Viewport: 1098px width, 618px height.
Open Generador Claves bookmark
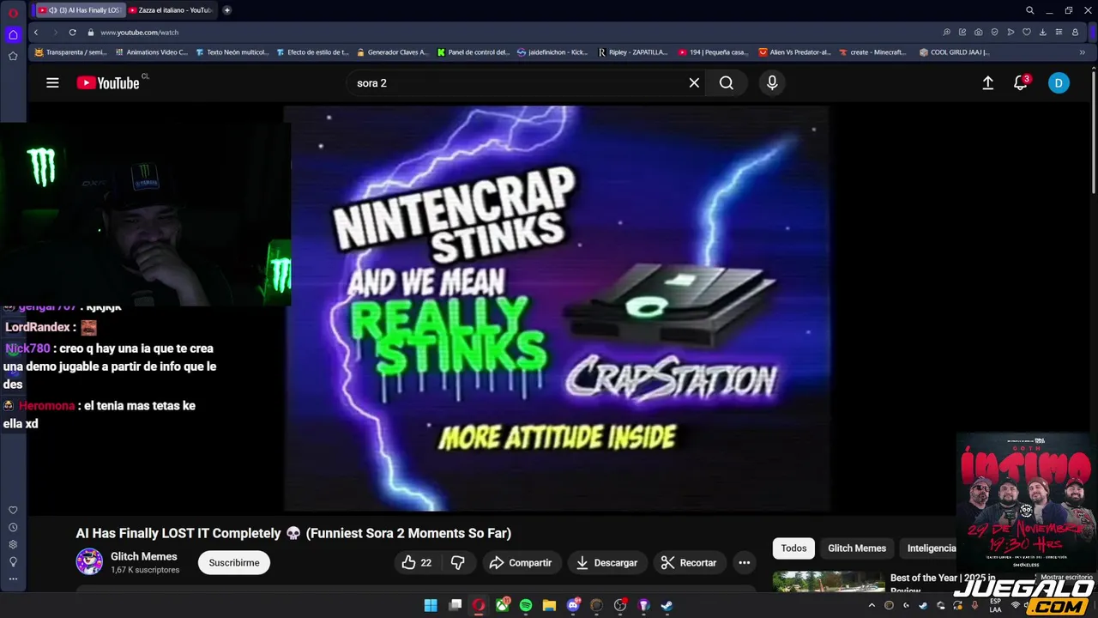tap(392, 52)
